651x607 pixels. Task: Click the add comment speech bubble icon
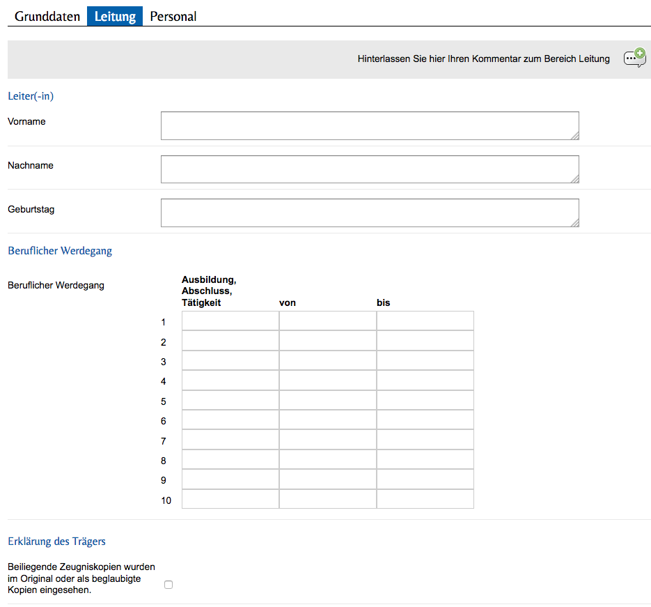coord(634,59)
